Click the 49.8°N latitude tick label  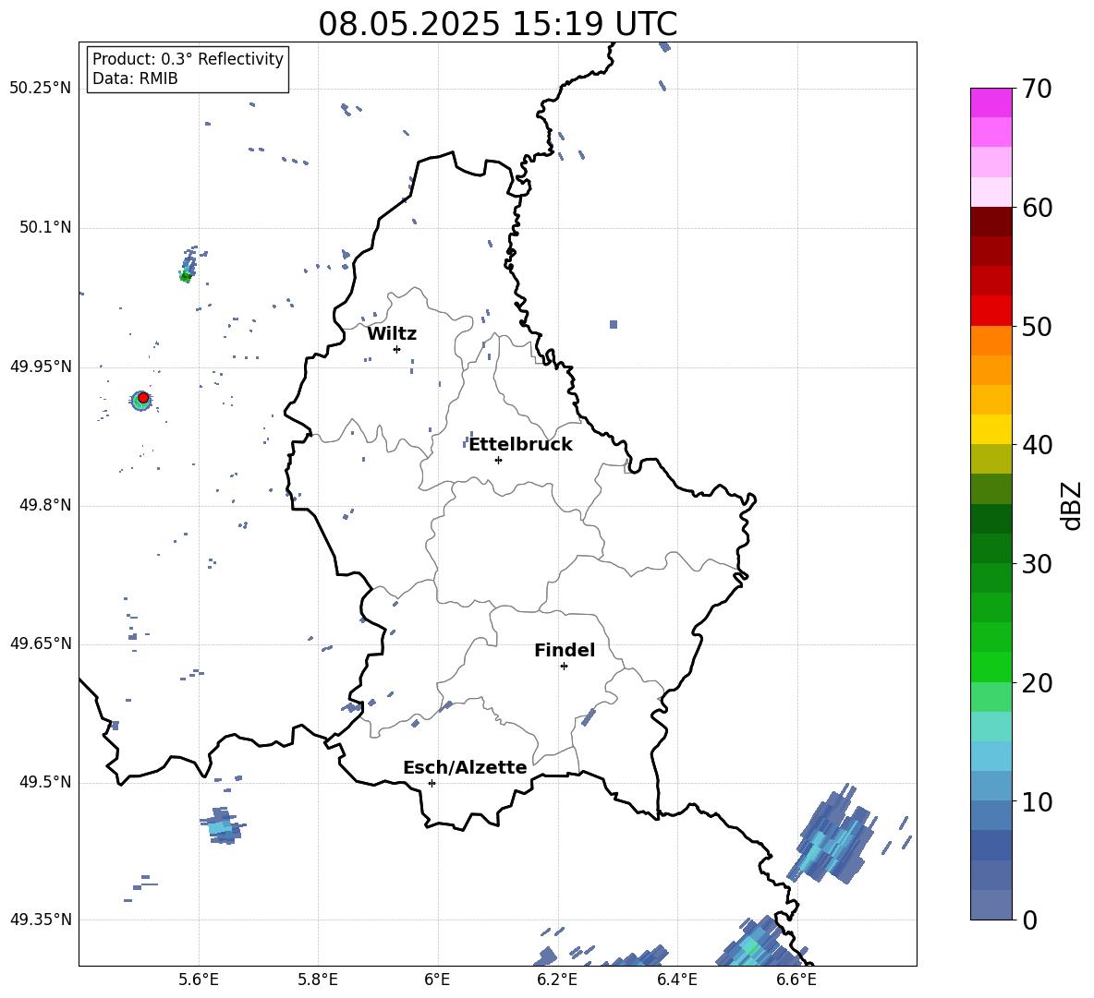(45, 505)
